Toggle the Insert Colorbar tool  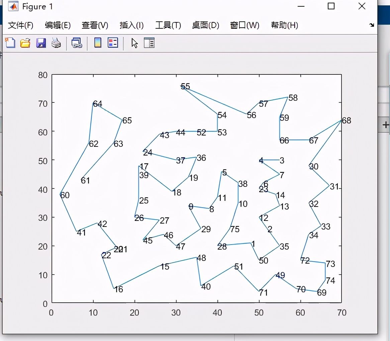(x=98, y=43)
